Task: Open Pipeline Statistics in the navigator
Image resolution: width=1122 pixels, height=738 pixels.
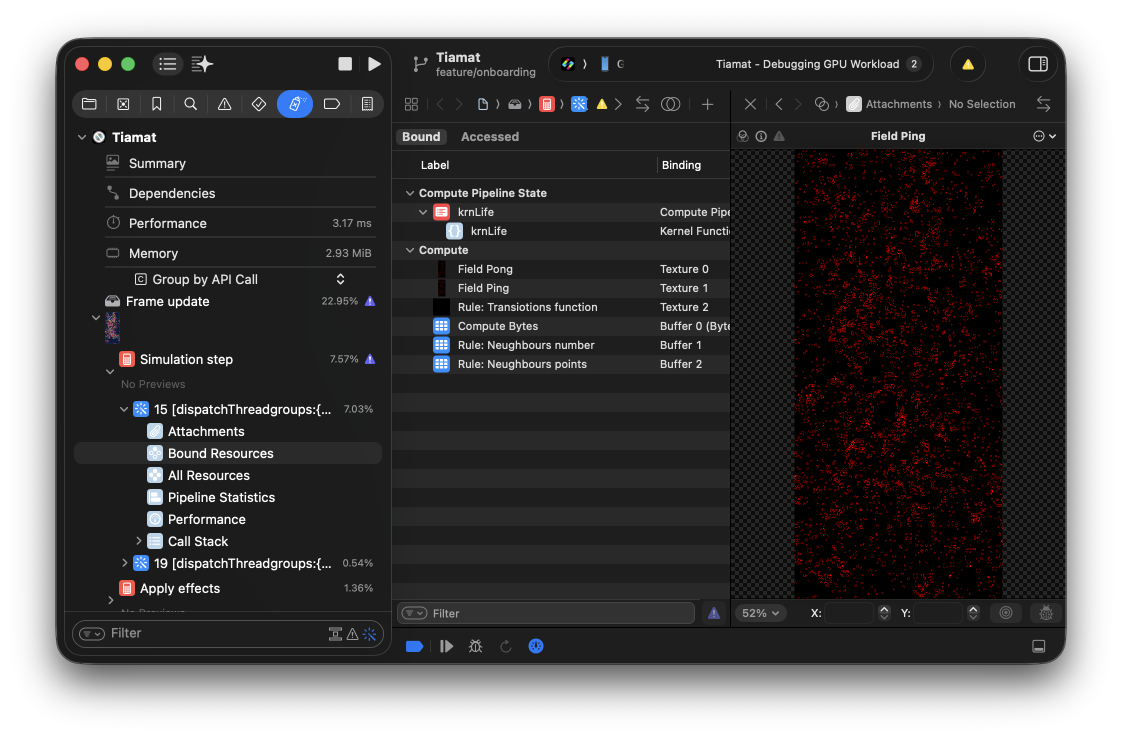Action: click(x=221, y=497)
